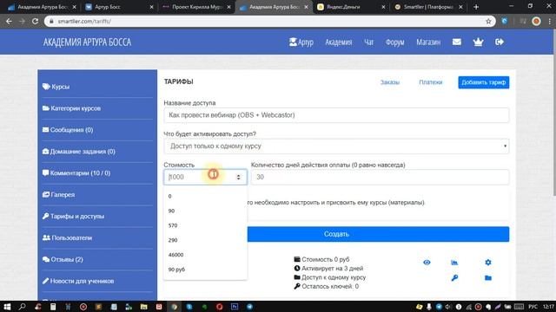
Task: Click the Академия Артура Босса logo
Action: coord(87,42)
